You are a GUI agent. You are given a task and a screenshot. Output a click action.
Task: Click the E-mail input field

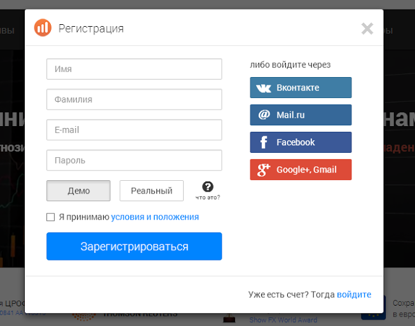[x=134, y=130]
